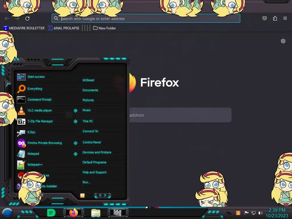
Task: Open Control Panel from start menu
Action: pyautogui.click(x=92, y=143)
